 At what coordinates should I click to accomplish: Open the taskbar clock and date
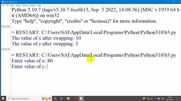[x=170, y=98]
